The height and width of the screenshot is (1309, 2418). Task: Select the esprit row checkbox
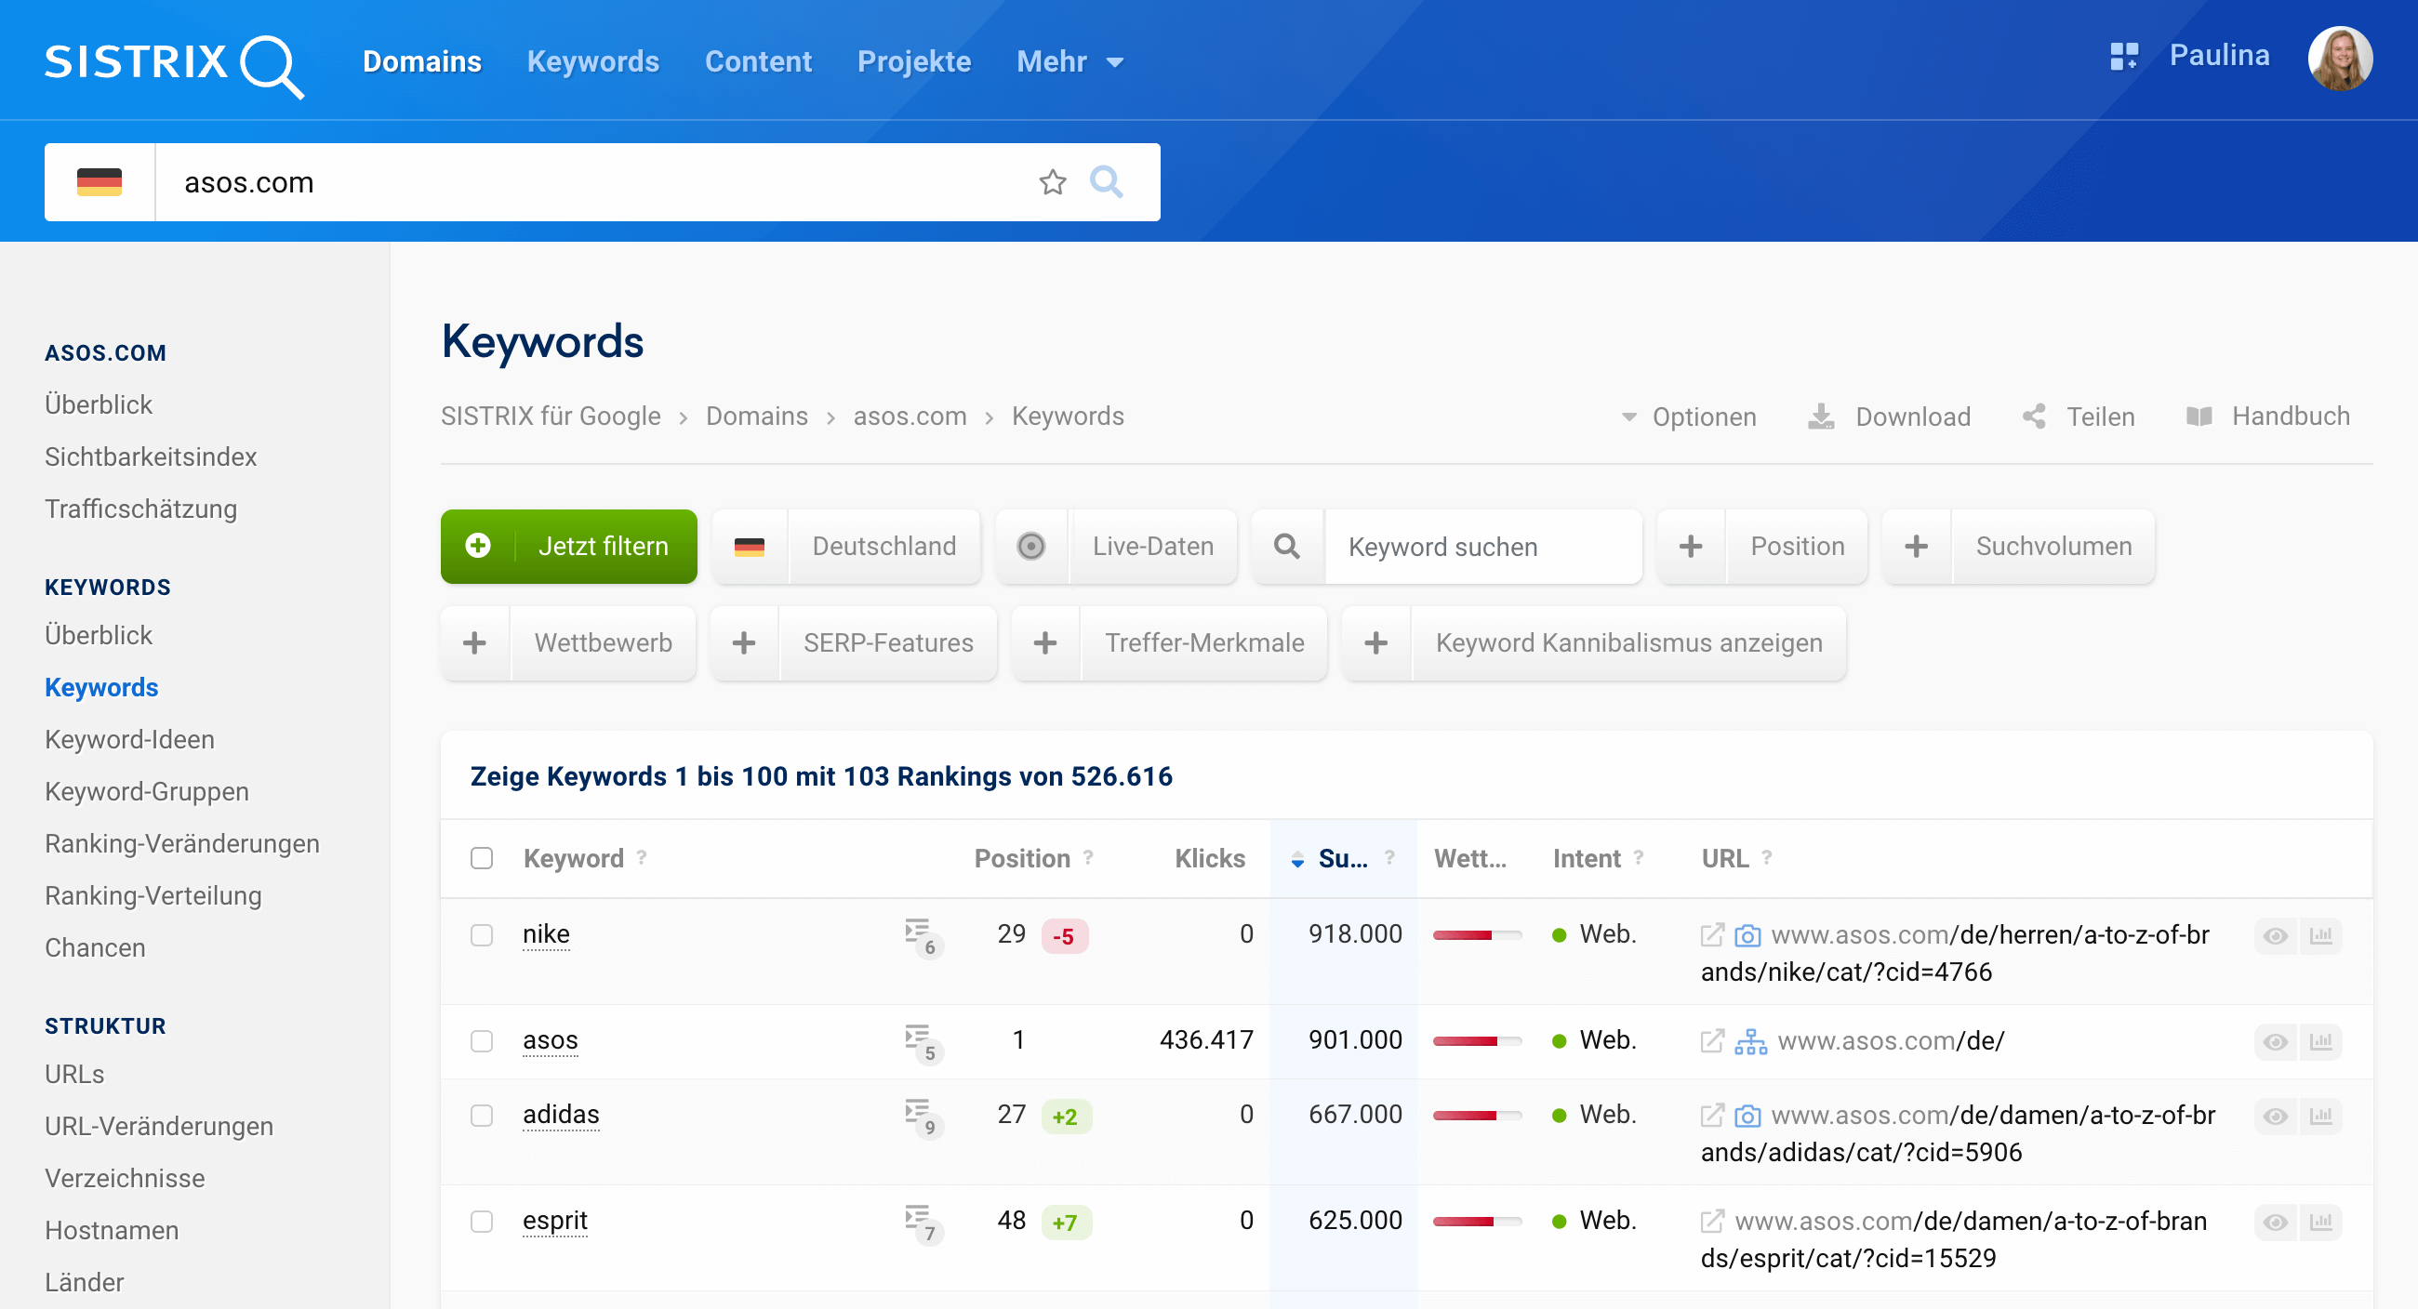click(x=482, y=1221)
